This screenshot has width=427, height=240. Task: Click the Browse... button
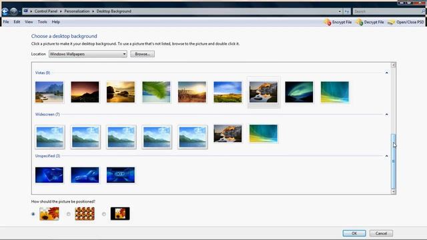coord(142,54)
